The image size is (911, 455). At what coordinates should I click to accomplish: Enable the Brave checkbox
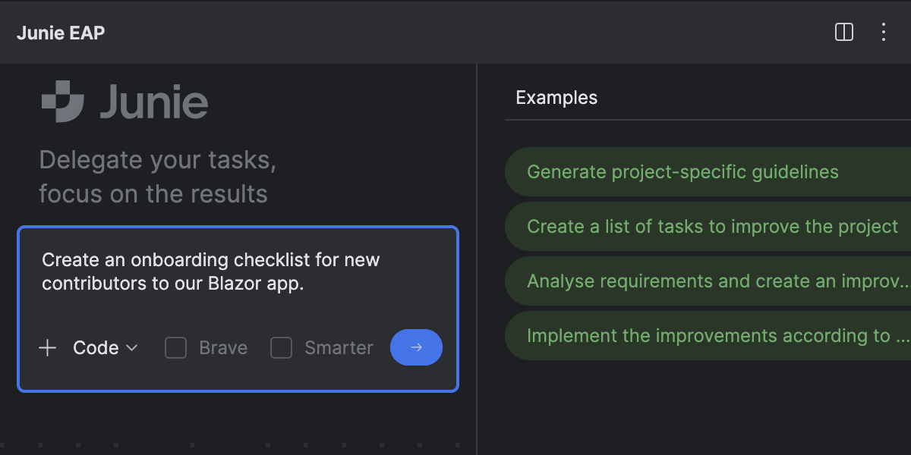coord(176,348)
